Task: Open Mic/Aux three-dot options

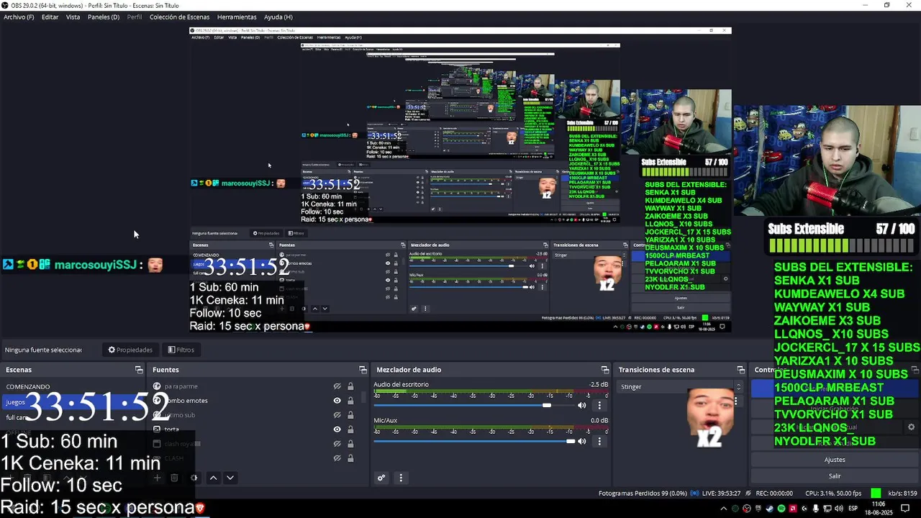Action: [x=599, y=441]
